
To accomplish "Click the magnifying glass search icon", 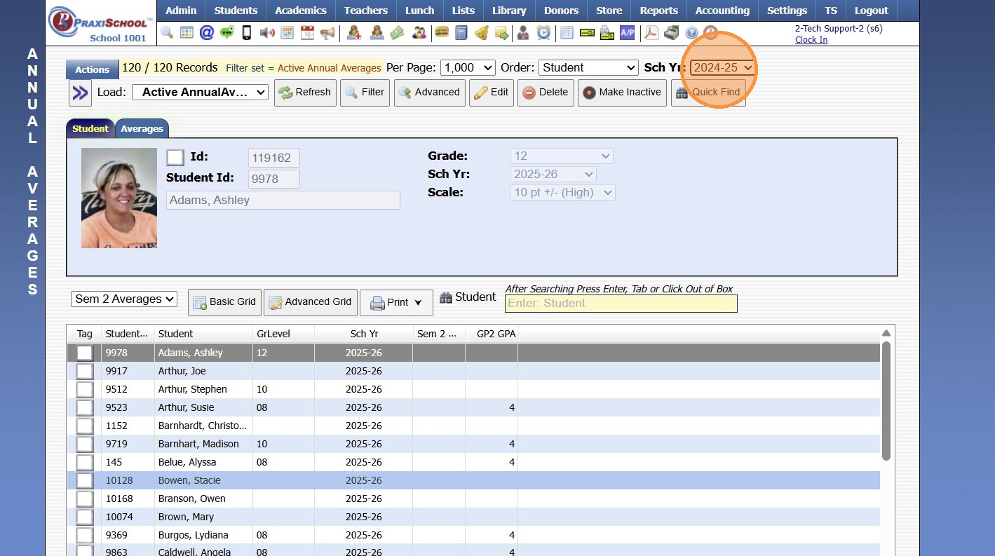I will click(167, 32).
